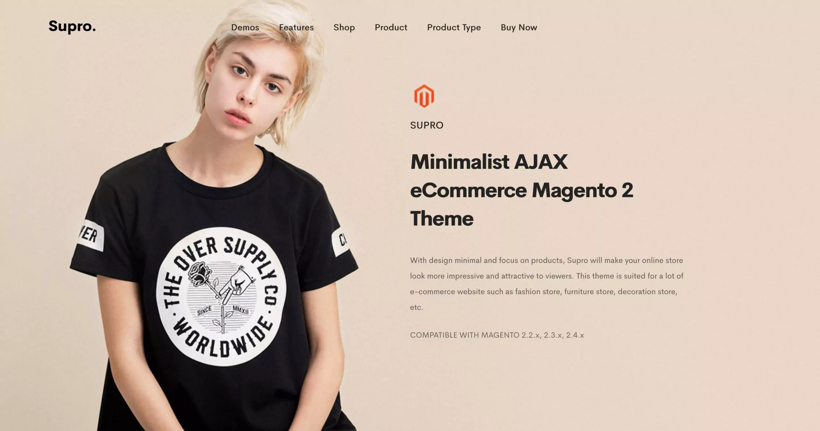Expand Demos navigation dropdown
The width and height of the screenshot is (820, 431).
[245, 27]
